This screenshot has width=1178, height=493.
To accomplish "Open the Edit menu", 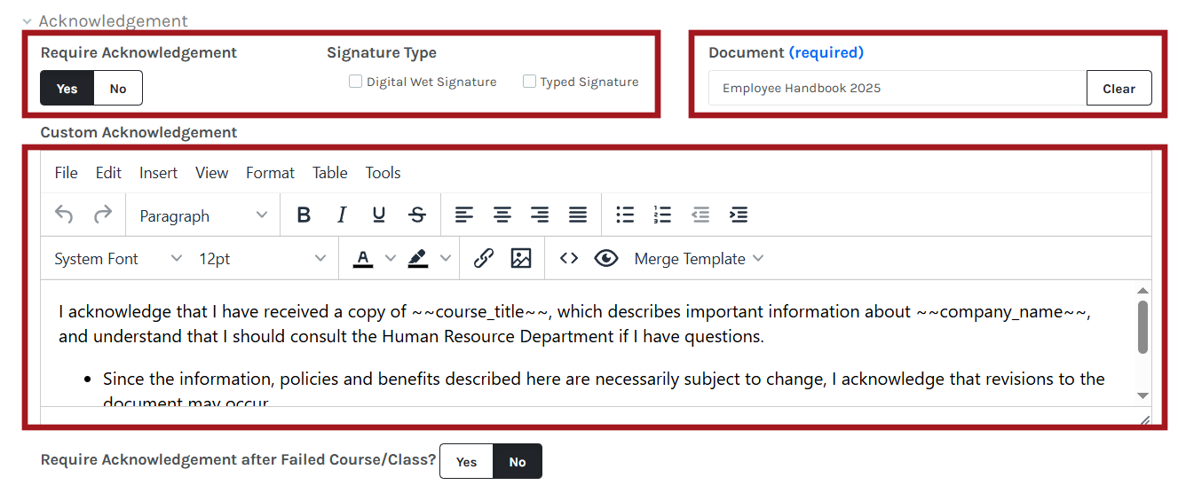I will click(108, 172).
